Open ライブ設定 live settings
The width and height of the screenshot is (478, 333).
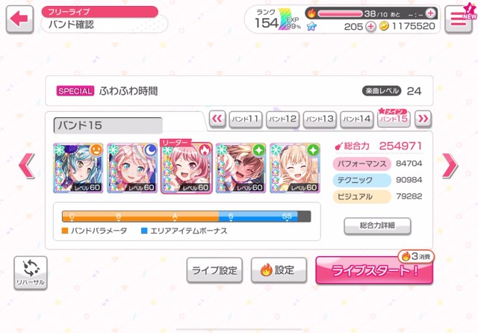coord(214,270)
